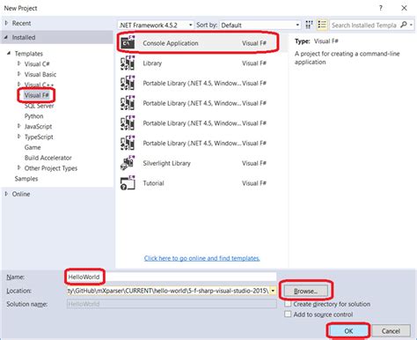The image size is (417, 340).
Task: Expand the Recent section
Action: point(6,23)
